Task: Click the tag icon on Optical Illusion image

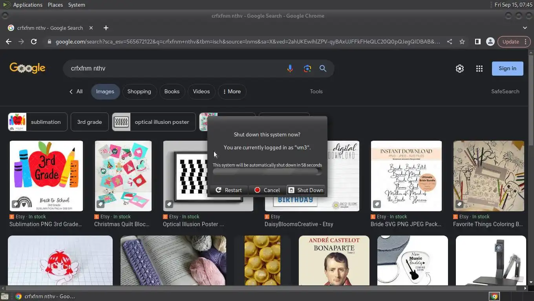Action: pyautogui.click(x=169, y=204)
